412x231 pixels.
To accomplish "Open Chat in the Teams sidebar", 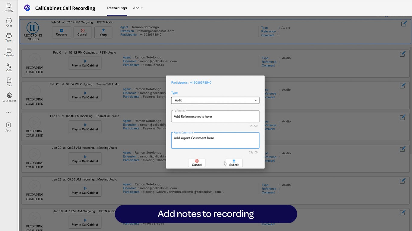I will (9, 22).
